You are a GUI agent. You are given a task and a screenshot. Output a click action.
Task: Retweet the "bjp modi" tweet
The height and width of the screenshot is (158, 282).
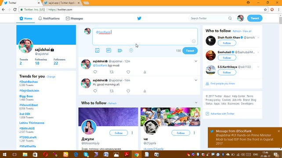(x=112, y=72)
